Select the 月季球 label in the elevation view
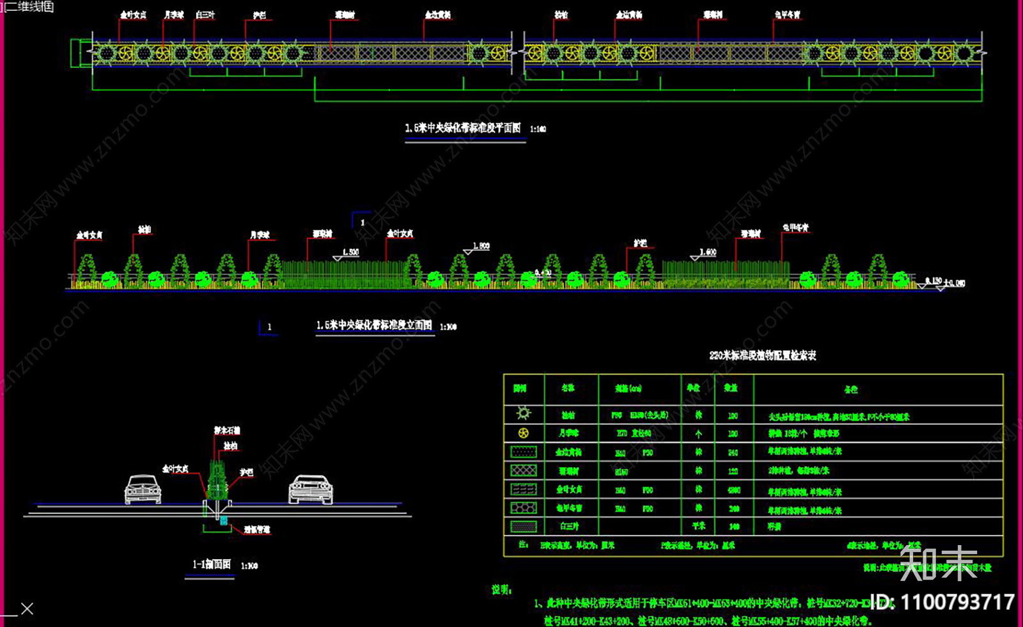Screen dimensions: 1023x627 [x=260, y=235]
